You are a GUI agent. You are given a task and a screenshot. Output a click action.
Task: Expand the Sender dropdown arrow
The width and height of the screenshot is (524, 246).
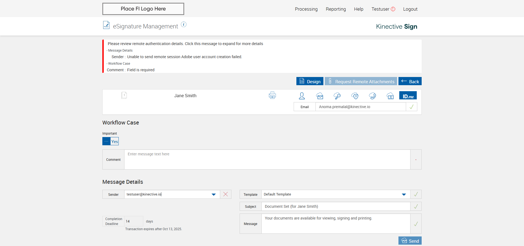(x=214, y=194)
